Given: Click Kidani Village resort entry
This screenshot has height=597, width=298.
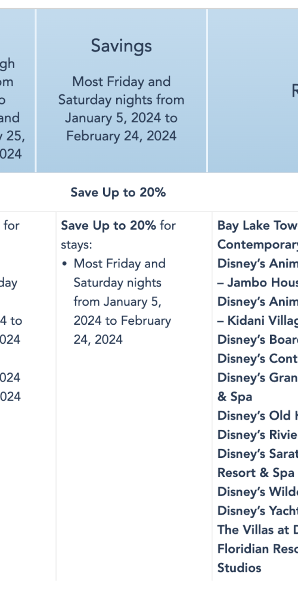Looking at the screenshot, I should tap(257, 321).
